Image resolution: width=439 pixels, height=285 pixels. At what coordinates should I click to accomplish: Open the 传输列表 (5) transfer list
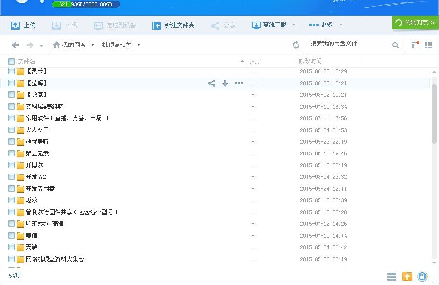point(416,22)
